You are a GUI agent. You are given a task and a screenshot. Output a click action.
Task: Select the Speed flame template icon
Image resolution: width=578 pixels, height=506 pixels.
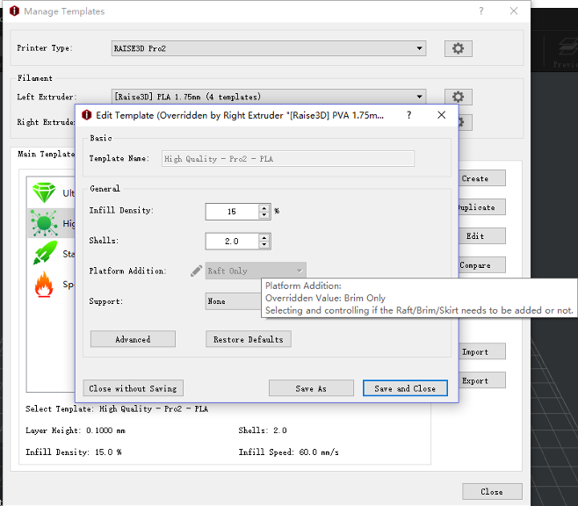click(x=44, y=284)
